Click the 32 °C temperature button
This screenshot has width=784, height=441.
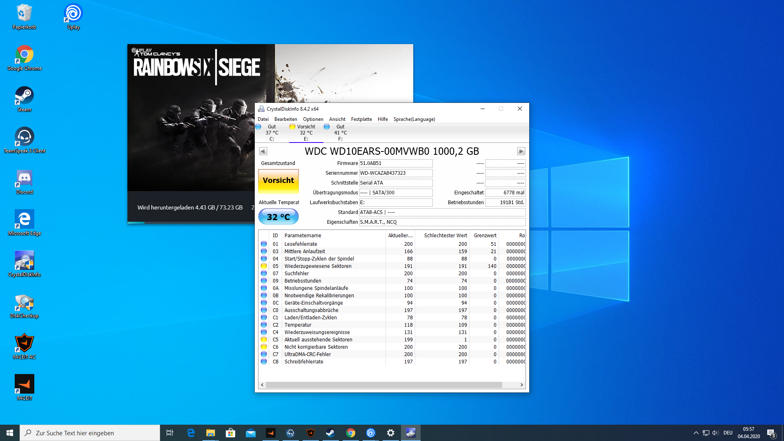[278, 217]
